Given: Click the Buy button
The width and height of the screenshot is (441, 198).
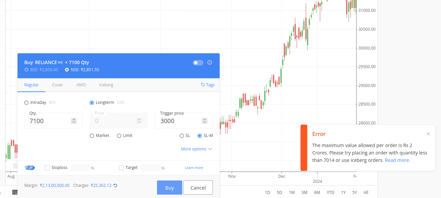Looking at the screenshot, I should tap(169, 188).
